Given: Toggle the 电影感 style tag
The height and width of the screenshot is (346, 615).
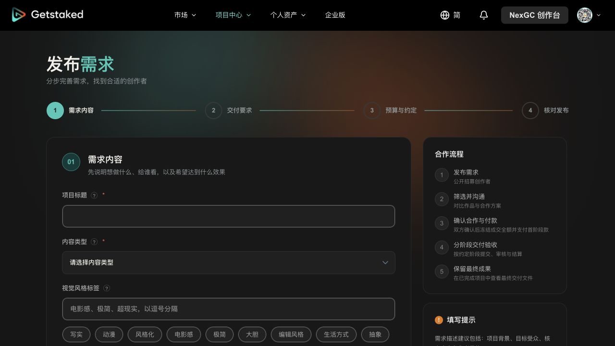Looking at the screenshot, I should 184,334.
